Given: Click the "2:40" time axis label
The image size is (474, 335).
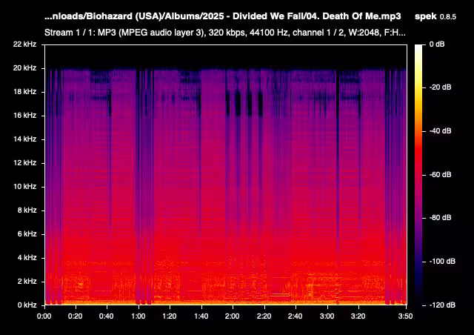Looking at the screenshot, I should (x=295, y=316).
